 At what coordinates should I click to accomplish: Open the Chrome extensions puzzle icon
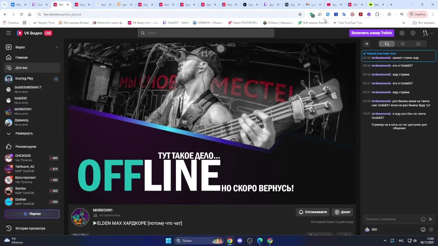[377, 14]
